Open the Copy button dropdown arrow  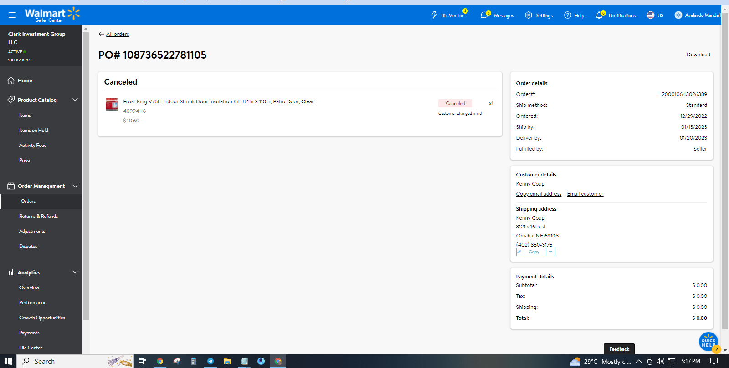(x=550, y=252)
